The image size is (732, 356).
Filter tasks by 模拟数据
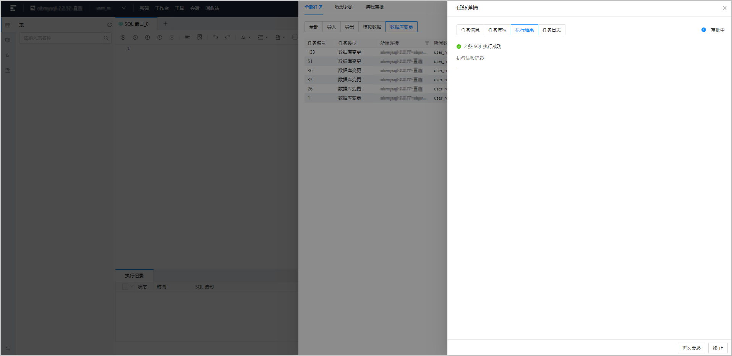coord(372,27)
